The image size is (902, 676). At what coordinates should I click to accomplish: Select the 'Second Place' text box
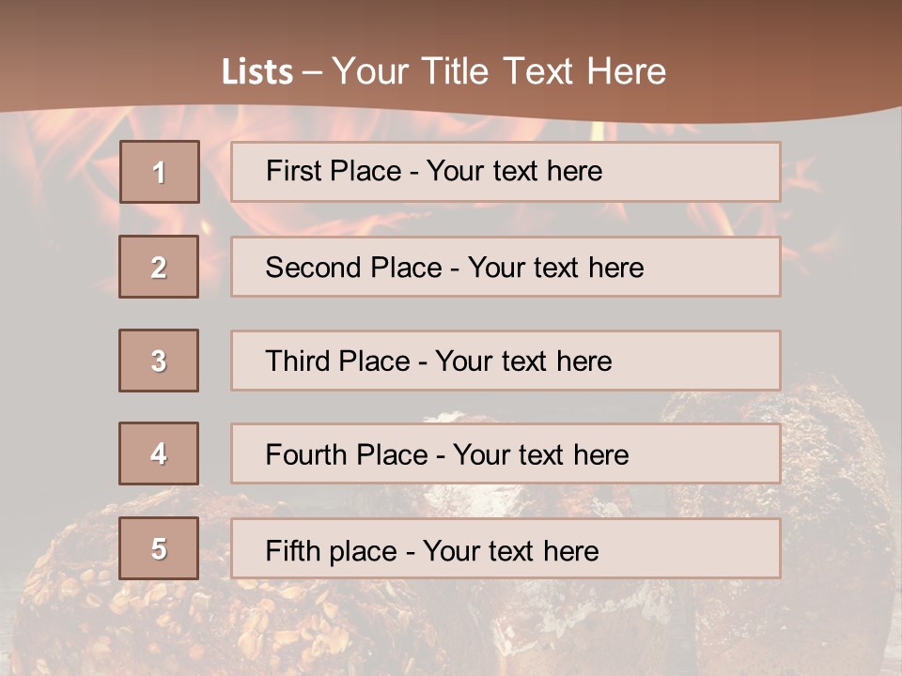[505, 267]
